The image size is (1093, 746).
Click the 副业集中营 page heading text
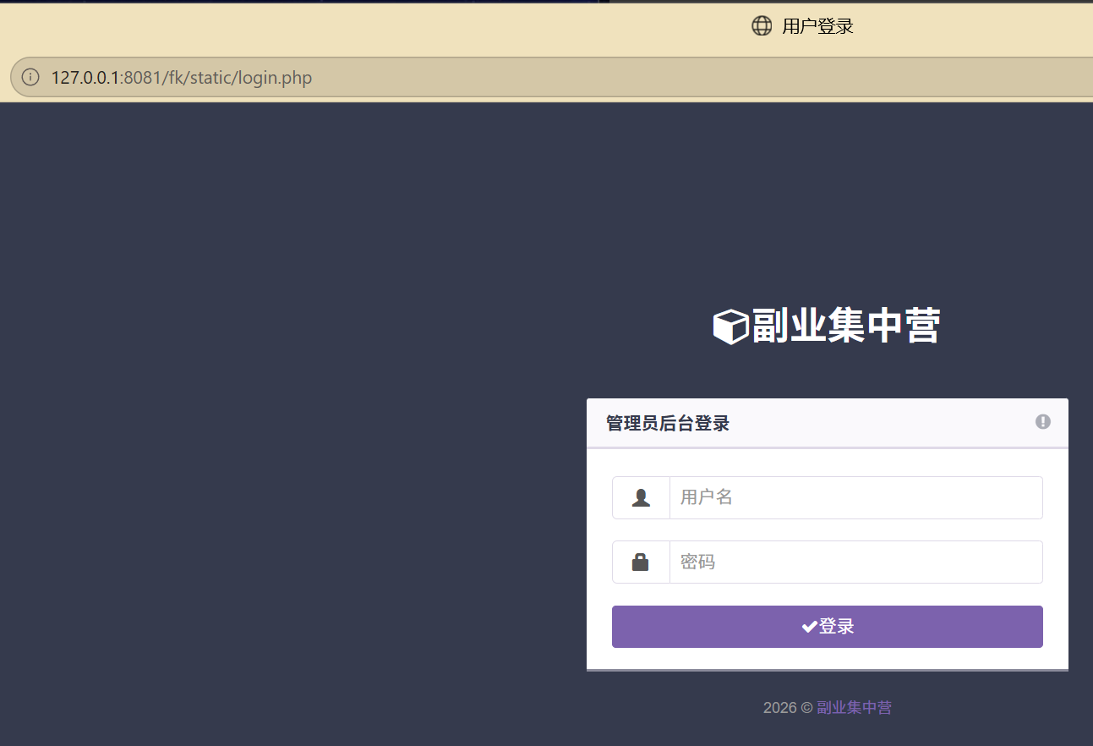point(845,326)
